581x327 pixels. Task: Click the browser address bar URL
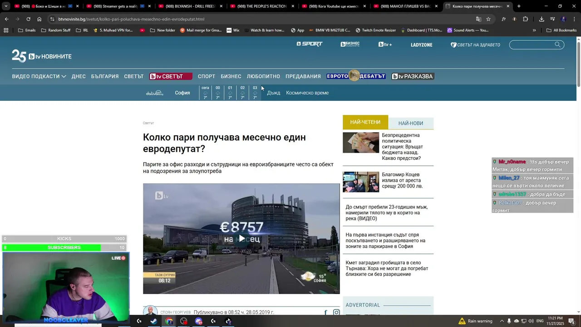(x=131, y=19)
